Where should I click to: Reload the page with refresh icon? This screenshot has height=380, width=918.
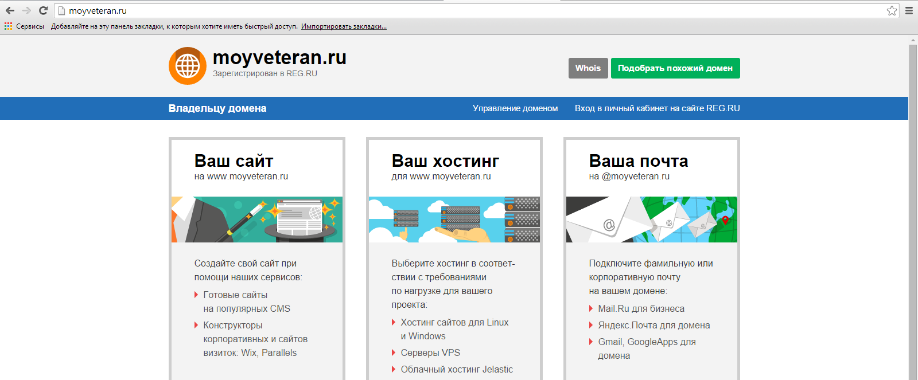[x=43, y=10]
